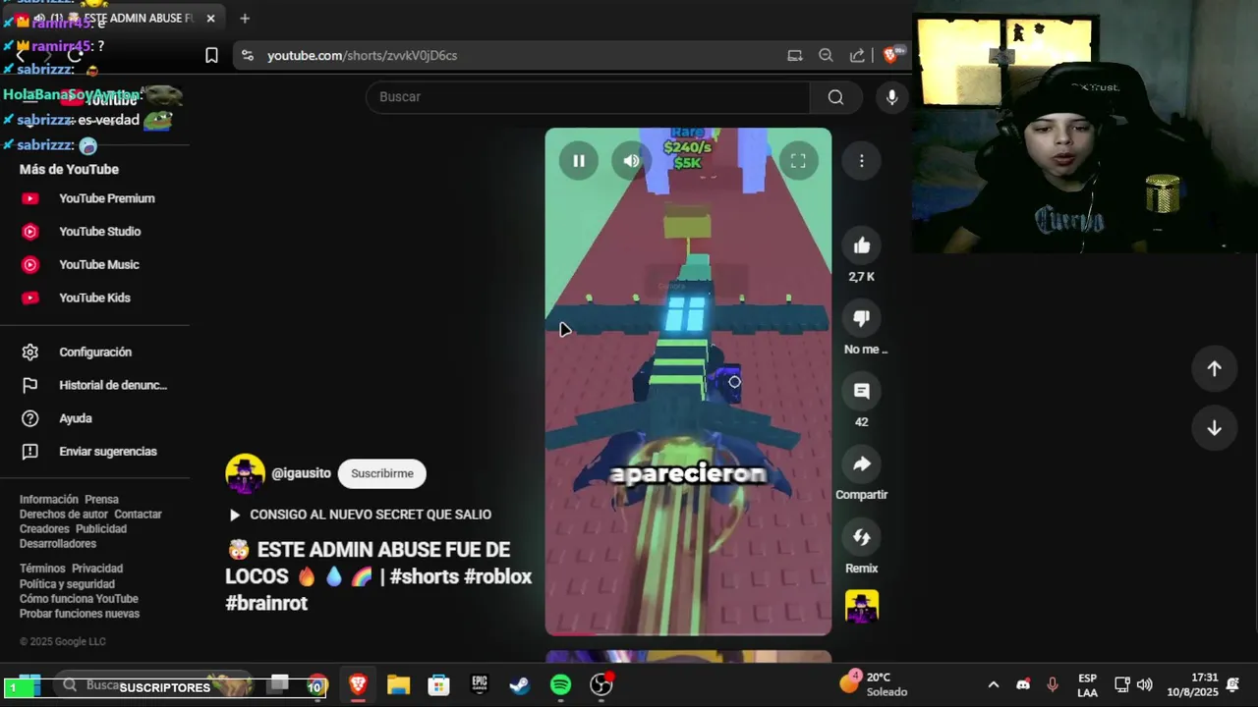Viewport: 1258px width, 707px height.
Task: Click the Creadores footer link
Action: 44,528
